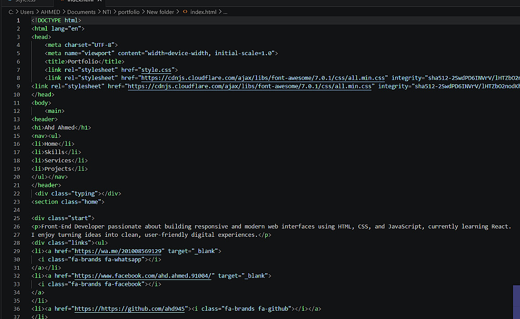Click line number 13 in the gutter
This screenshot has height=319, width=520.
18,119
